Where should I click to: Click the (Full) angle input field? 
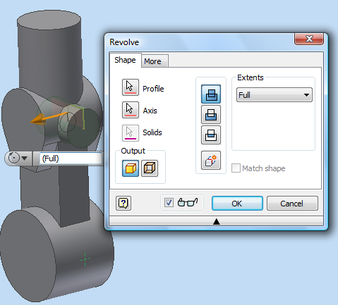(x=71, y=158)
